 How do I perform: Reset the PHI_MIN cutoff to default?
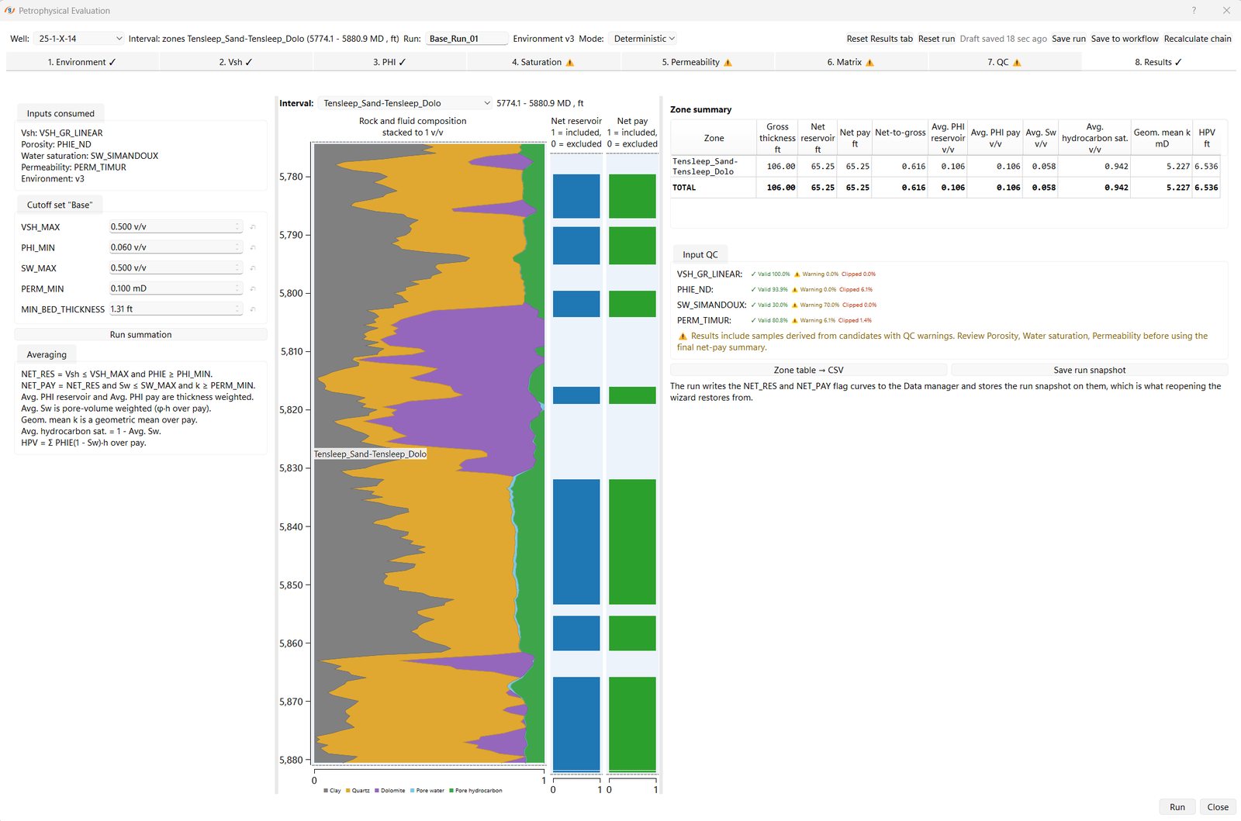[253, 247]
